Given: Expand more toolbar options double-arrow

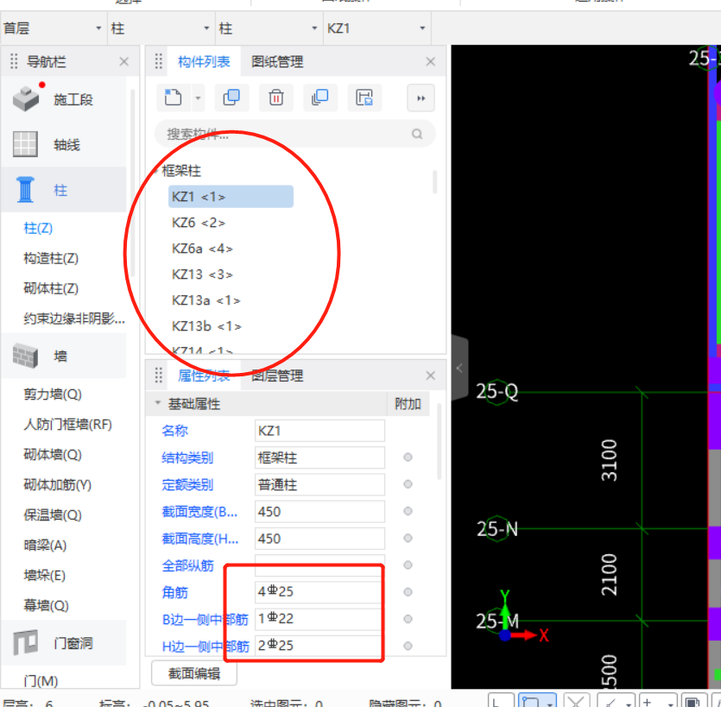Looking at the screenshot, I should [421, 98].
